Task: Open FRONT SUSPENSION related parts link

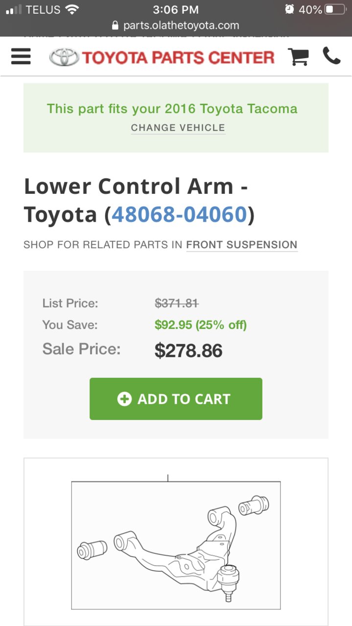Action: click(242, 245)
